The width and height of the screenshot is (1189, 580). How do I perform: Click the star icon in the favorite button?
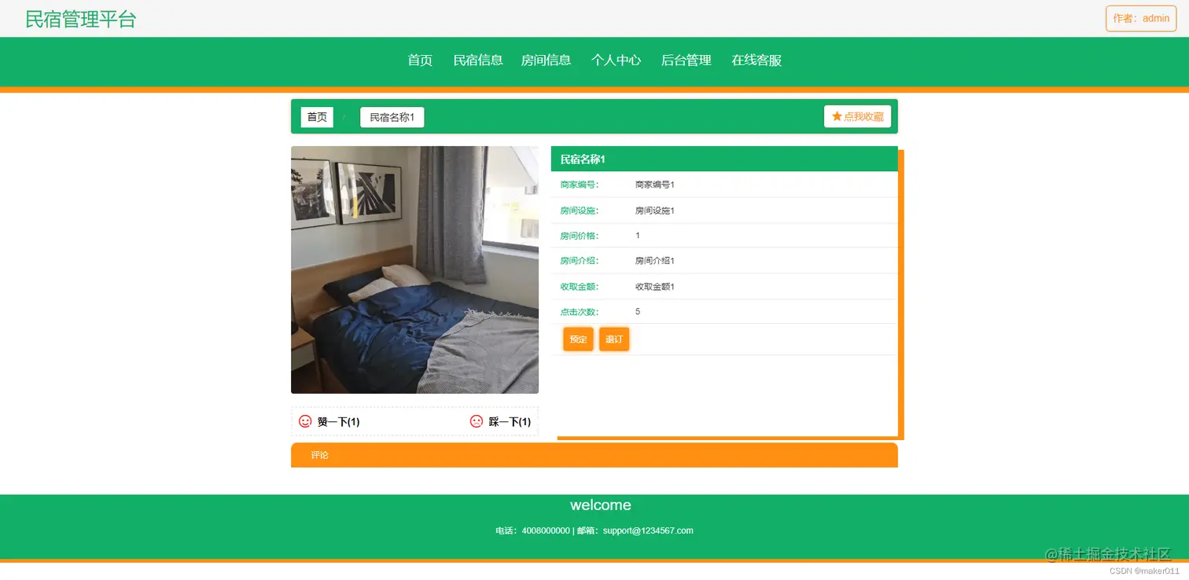tap(836, 116)
